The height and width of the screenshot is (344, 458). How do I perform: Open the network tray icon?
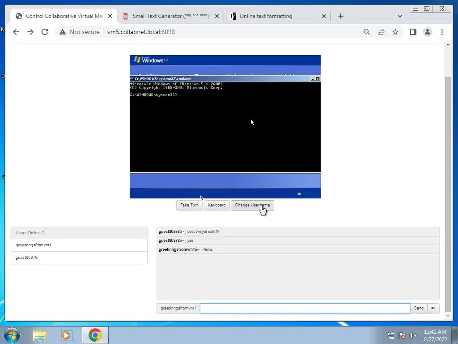pyautogui.click(x=391, y=335)
